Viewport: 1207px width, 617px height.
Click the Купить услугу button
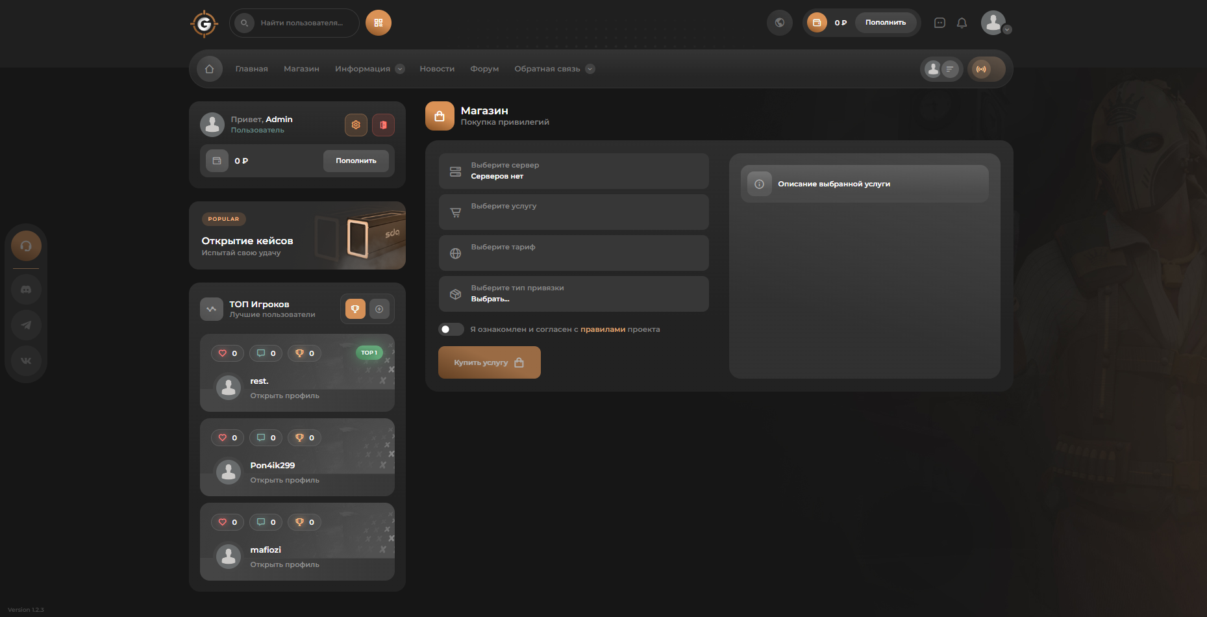tap(489, 362)
